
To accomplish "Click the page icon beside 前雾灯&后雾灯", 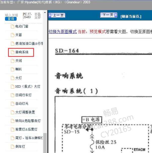I will pyautogui.click(x=12, y=130).
